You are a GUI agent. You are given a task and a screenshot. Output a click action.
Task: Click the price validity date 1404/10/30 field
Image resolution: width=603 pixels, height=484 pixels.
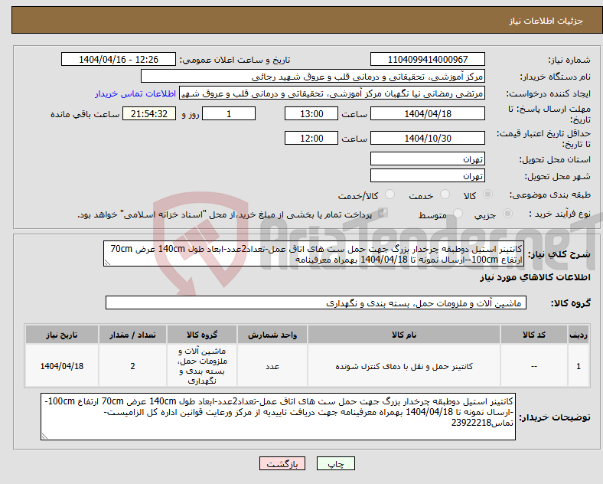[x=427, y=138]
